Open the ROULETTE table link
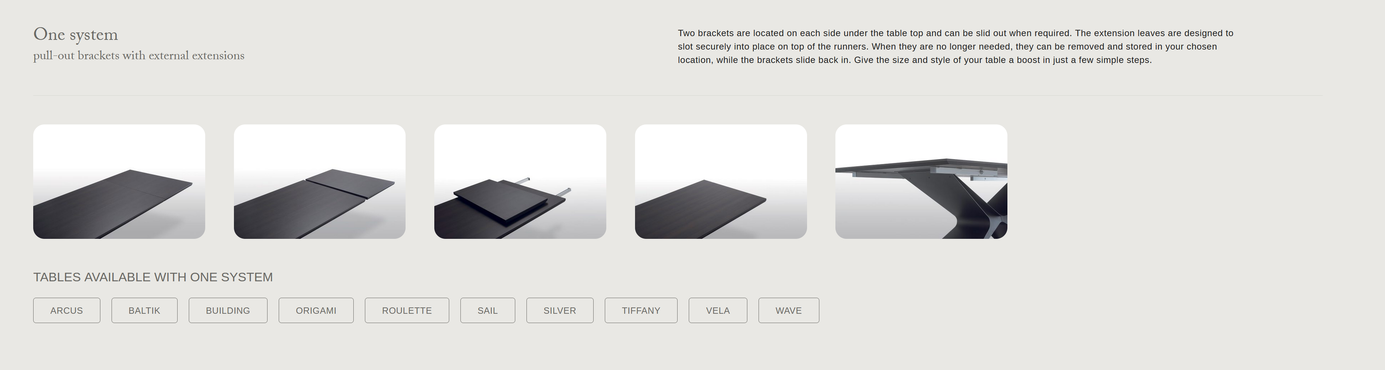1385x370 pixels. (x=407, y=310)
